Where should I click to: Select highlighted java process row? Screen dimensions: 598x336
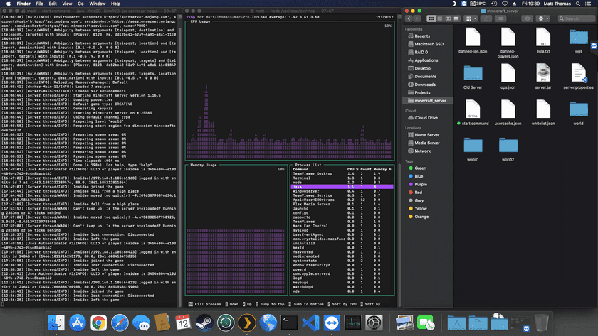[x=342, y=187]
